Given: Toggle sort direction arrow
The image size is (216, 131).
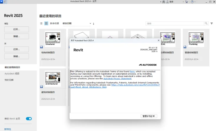Looking at the screenshot, I should pyautogui.click(x=94, y=23).
